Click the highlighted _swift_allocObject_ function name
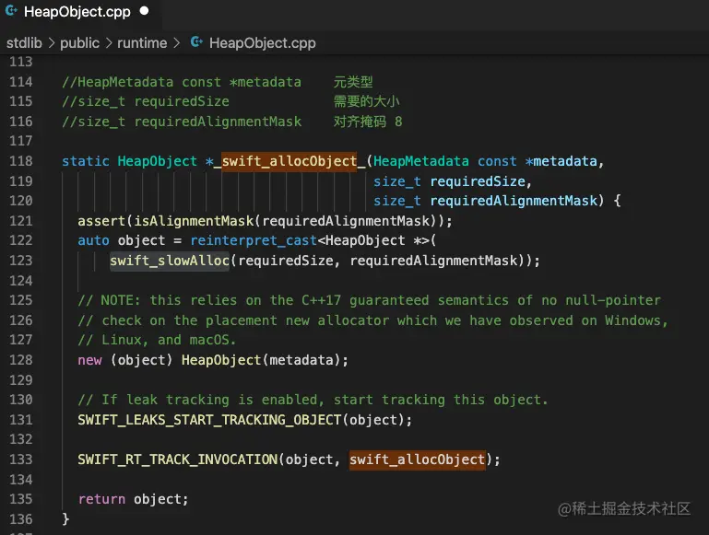Screen dimensions: 709x535 289,161
